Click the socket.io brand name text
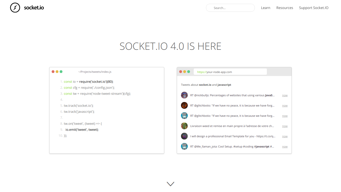This screenshot has height=192, width=341. [x=34, y=7]
